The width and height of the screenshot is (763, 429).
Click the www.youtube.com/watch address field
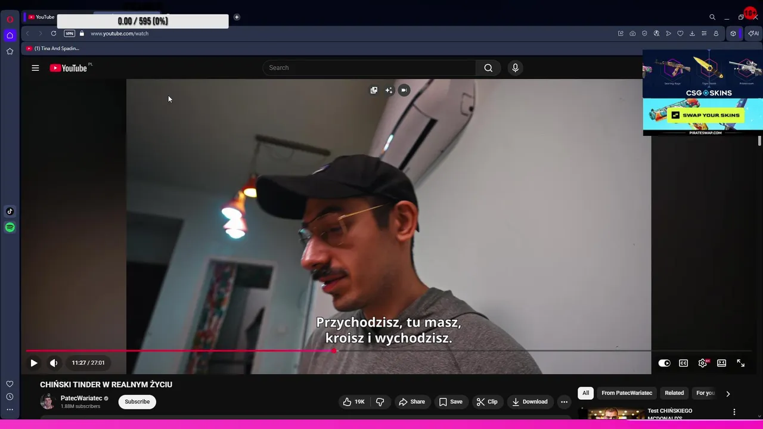[119, 33]
